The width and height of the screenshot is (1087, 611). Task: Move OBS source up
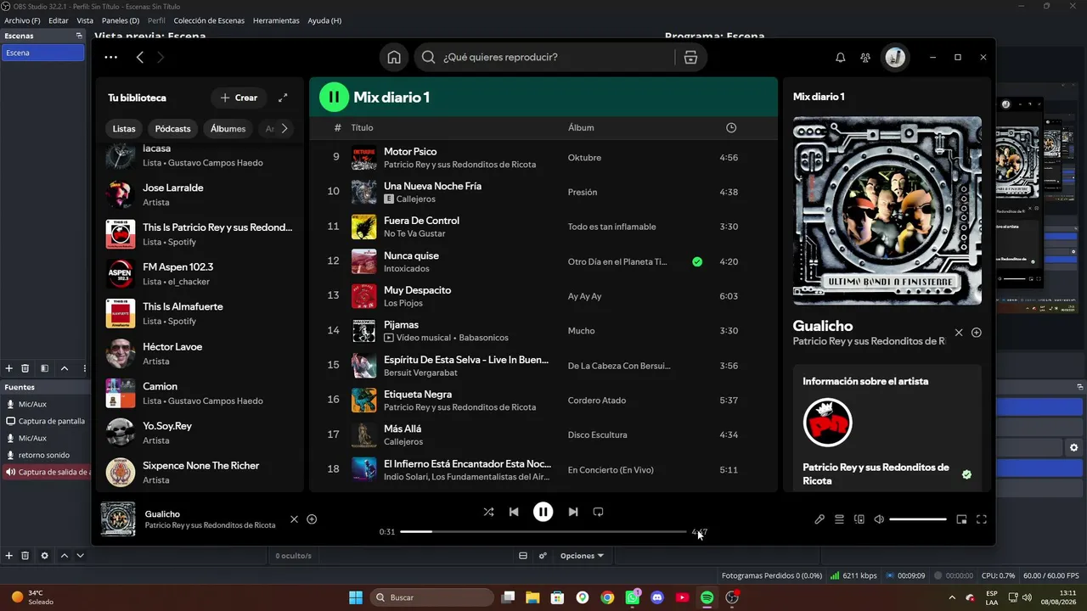pos(65,556)
